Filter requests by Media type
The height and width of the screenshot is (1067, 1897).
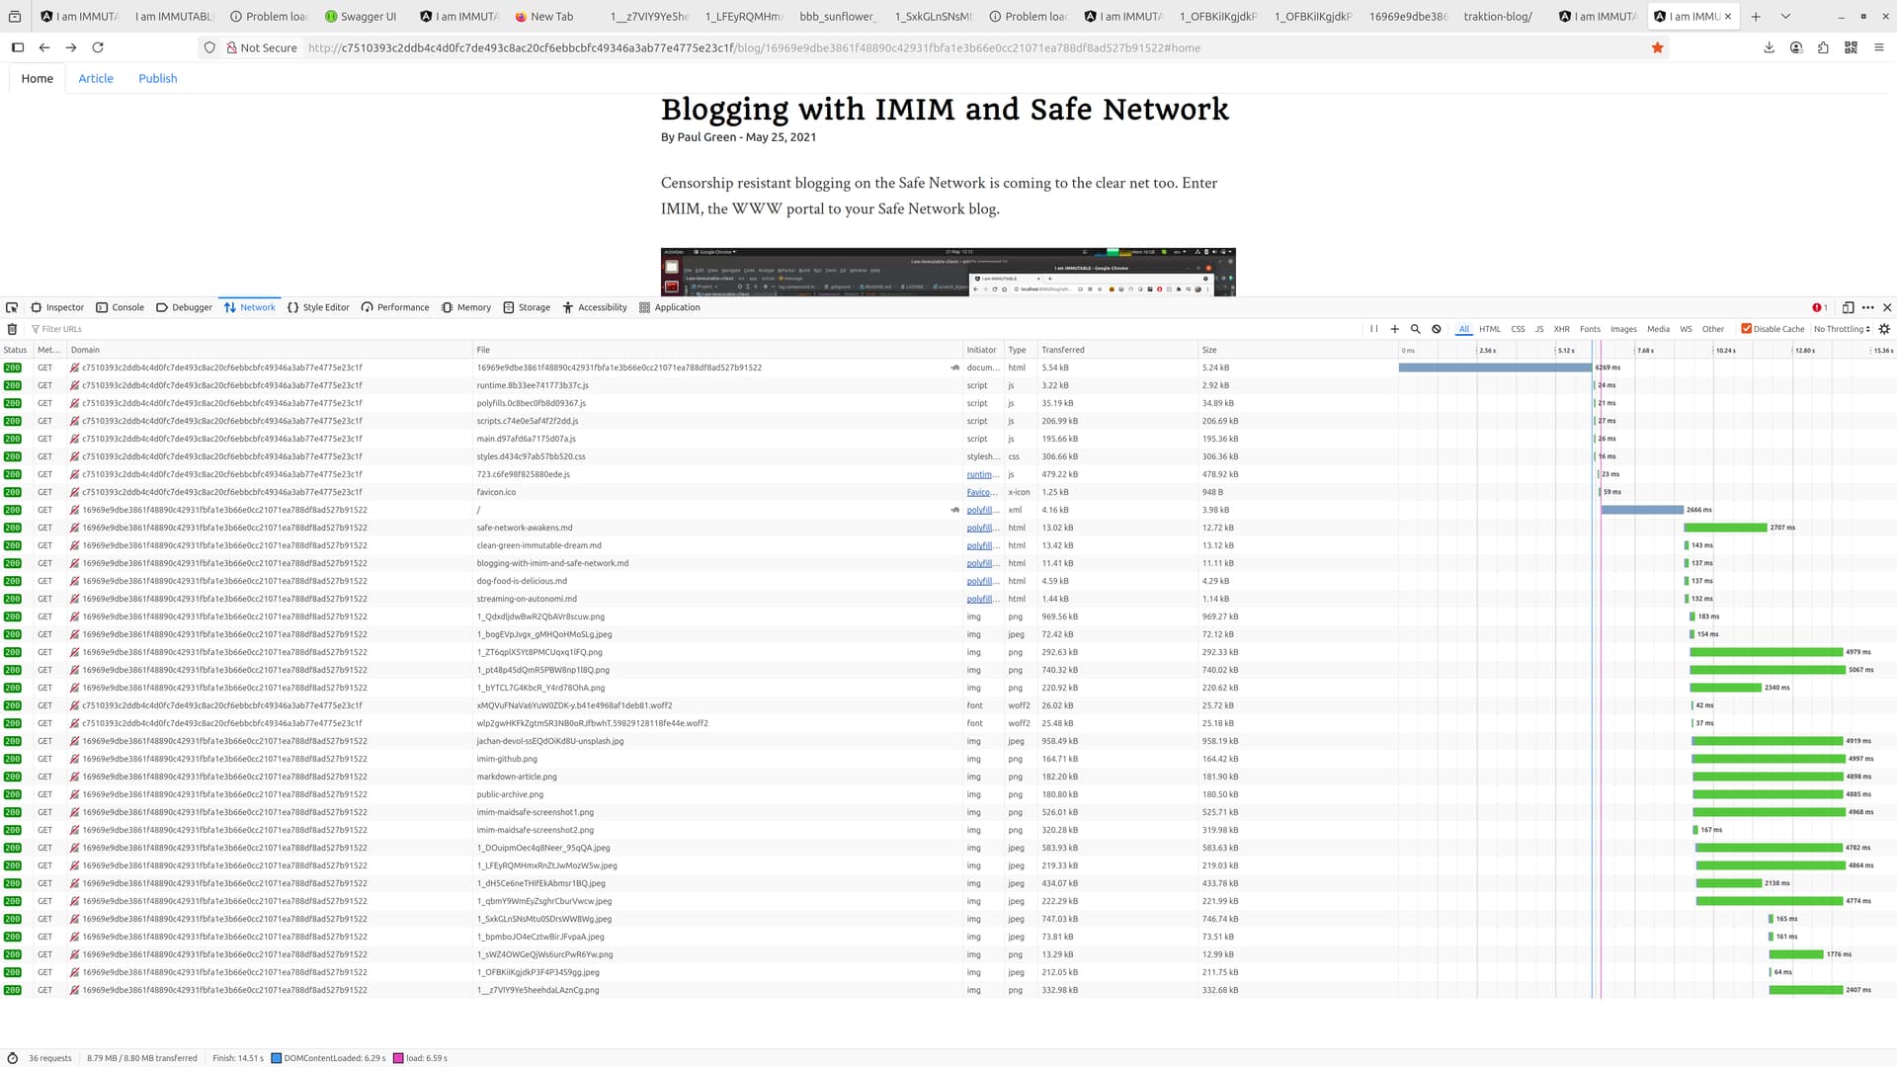[1658, 329]
